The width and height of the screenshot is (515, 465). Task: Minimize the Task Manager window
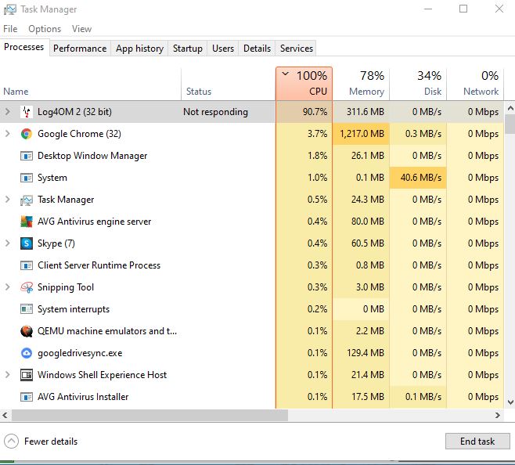coord(428,9)
